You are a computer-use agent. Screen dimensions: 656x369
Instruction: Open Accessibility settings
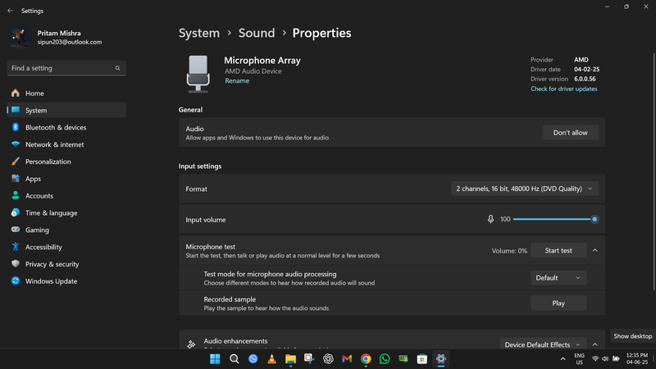click(66, 248)
